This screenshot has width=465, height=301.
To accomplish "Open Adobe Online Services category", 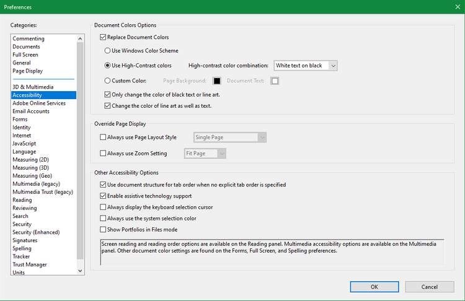I will pos(39,103).
